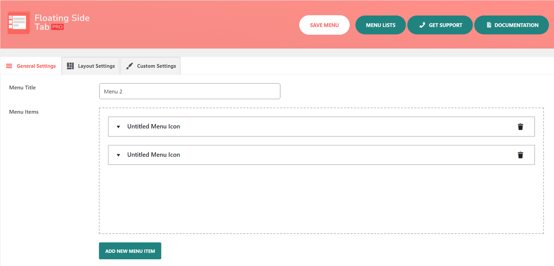
Task: Expand the first Untitled Menu Icon arrow
Action: coord(118,127)
